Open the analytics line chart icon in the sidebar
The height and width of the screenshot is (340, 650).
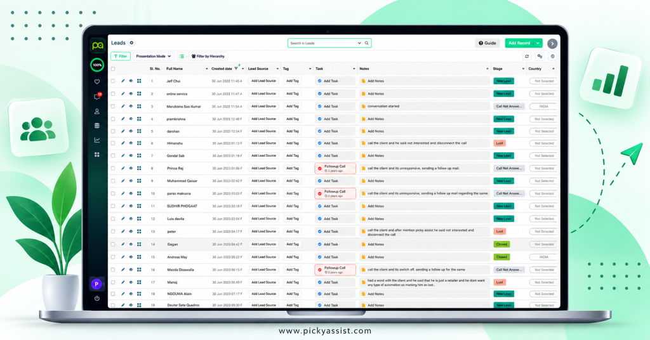coord(97,140)
